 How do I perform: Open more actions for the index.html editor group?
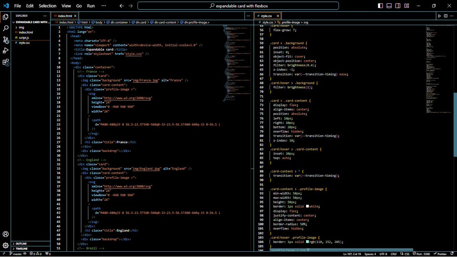(x=248, y=16)
